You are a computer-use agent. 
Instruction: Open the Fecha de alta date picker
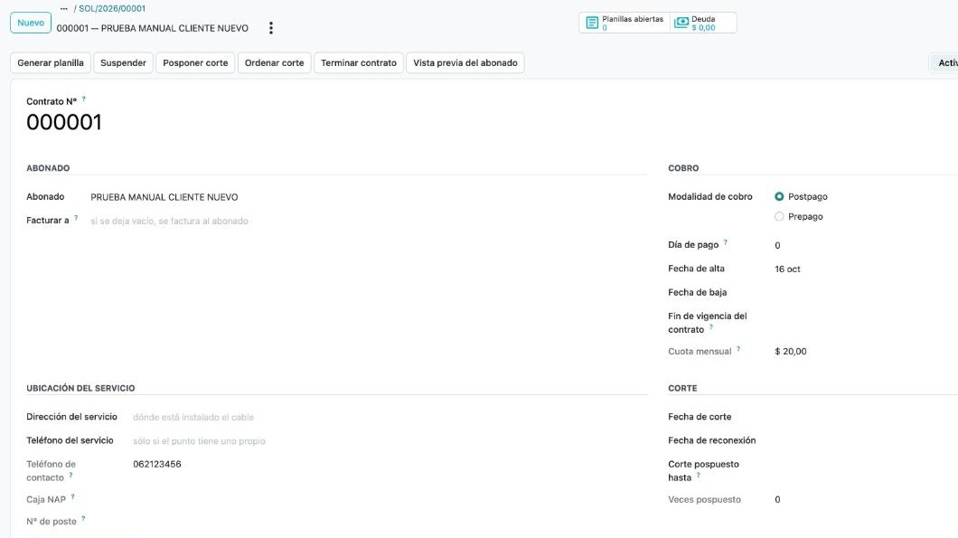(866, 269)
